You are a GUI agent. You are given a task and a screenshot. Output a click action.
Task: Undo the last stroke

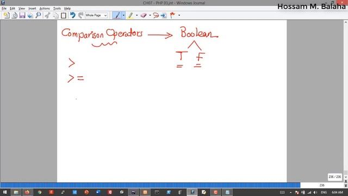point(72,15)
